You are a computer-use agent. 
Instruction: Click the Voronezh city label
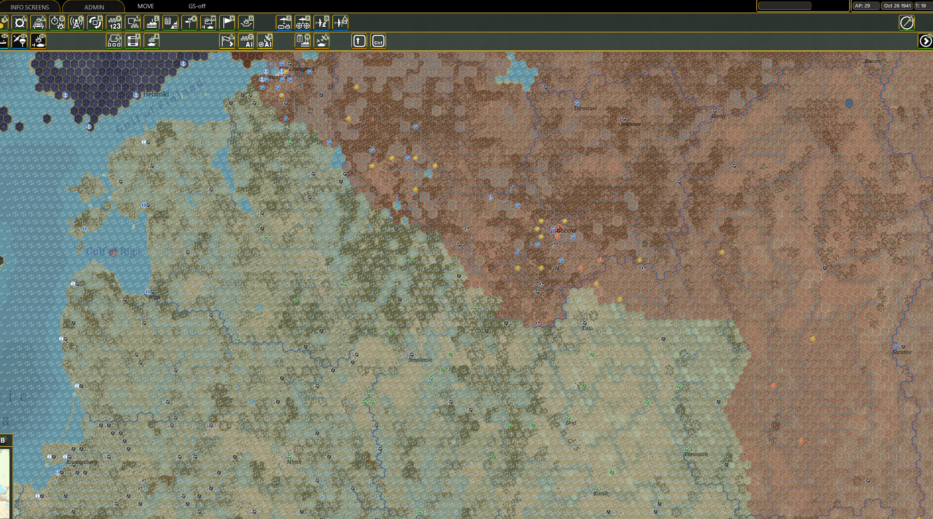click(x=696, y=454)
